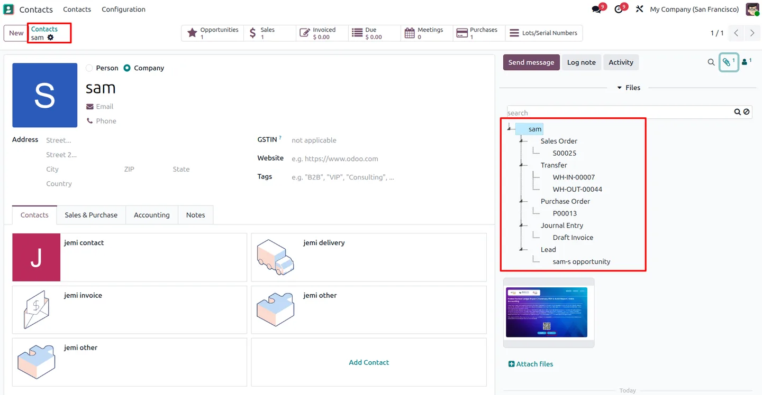Click the Activity button
Viewport: 762px width, 395px height.
[621, 62]
